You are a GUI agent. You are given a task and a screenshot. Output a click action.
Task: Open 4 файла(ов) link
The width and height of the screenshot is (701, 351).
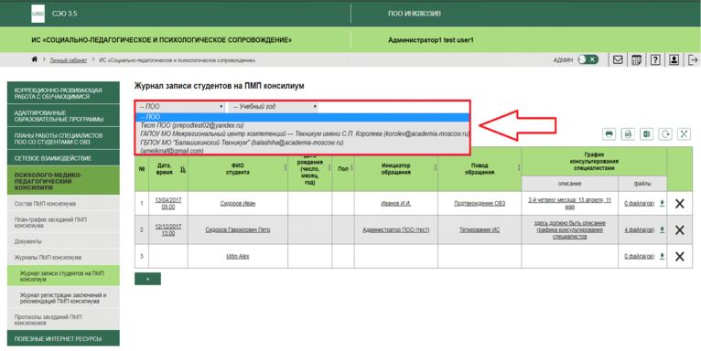(640, 230)
